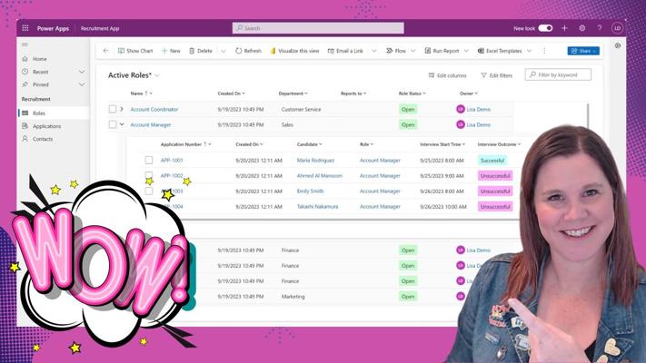
Task: Open the Takashi Nakamura candidate link
Action: pos(318,207)
